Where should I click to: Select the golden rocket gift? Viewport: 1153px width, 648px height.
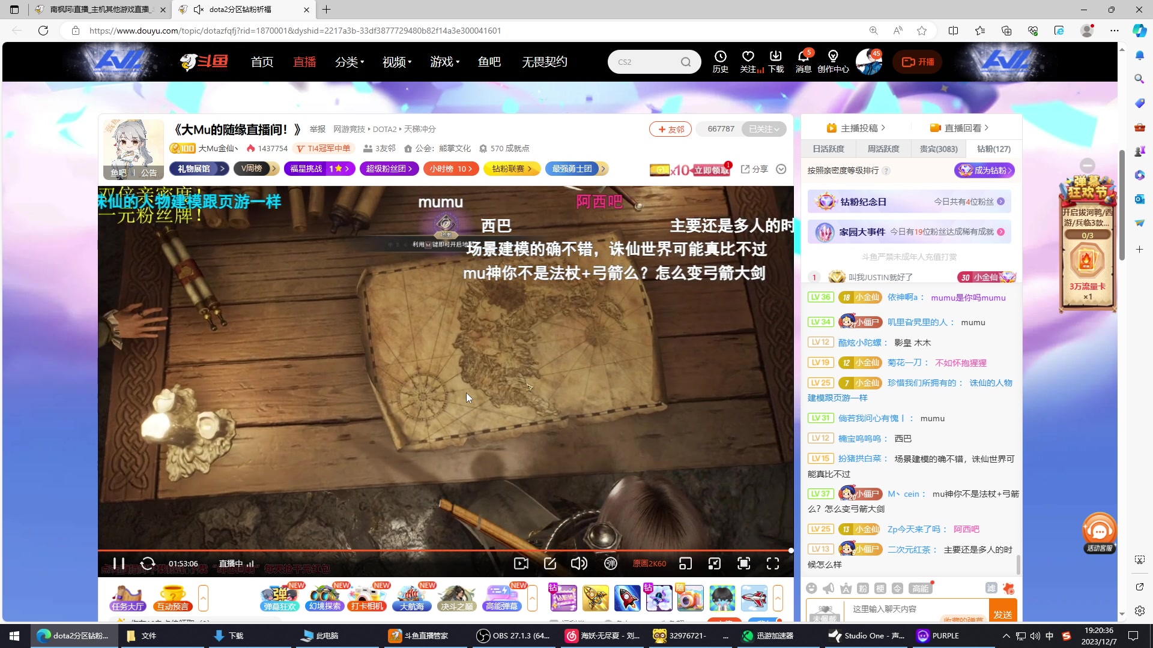point(595,598)
